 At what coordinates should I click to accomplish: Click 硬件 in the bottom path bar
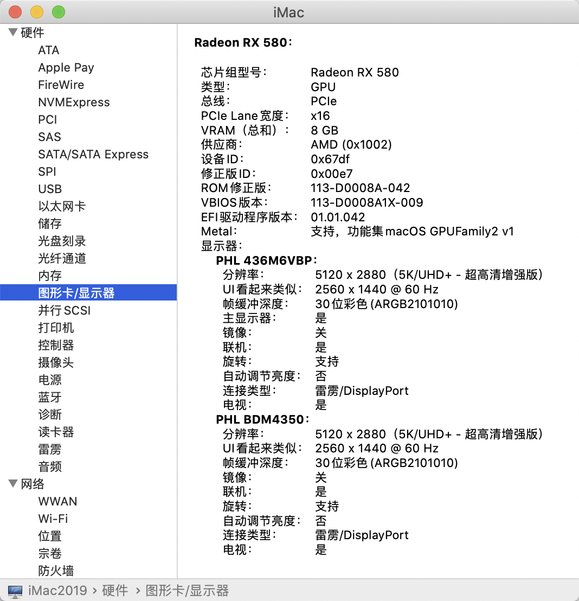115,590
